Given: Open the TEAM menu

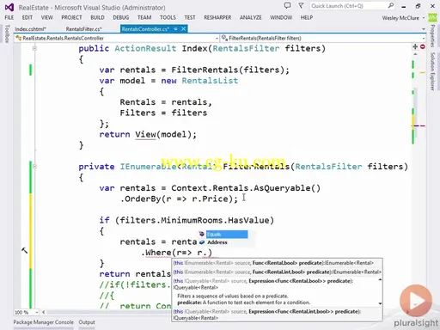Looking at the screenshot, I should click(x=144, y=17).
